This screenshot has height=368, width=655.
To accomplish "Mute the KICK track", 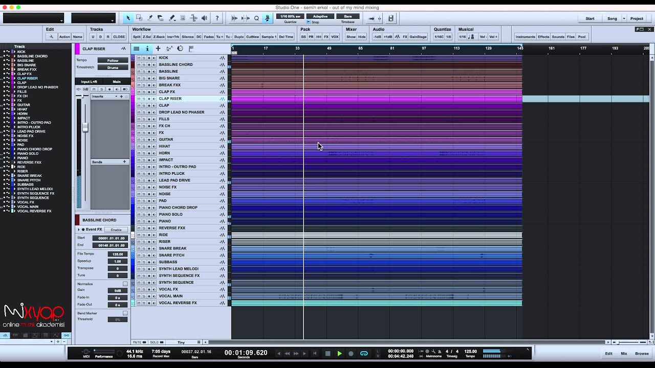I will (x=139, y=58).
